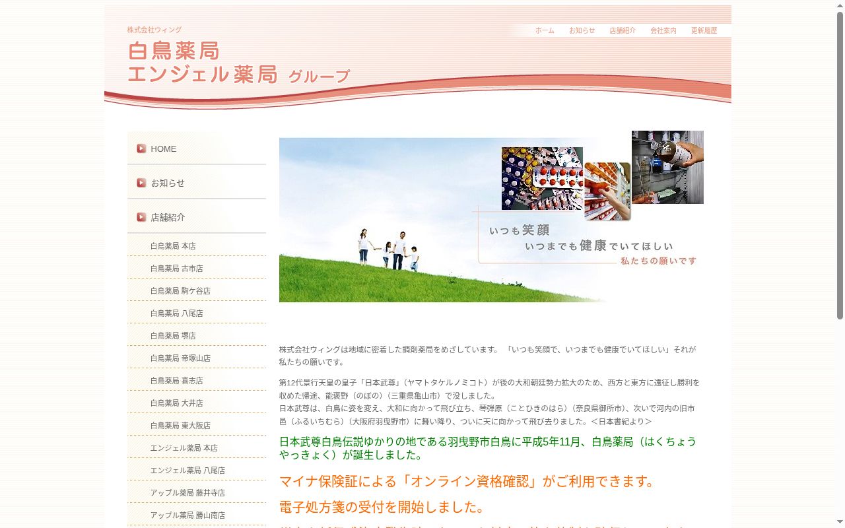
Task: Select 白鳥薬局 八尾店 in sidebar
Action: point(176,313)
